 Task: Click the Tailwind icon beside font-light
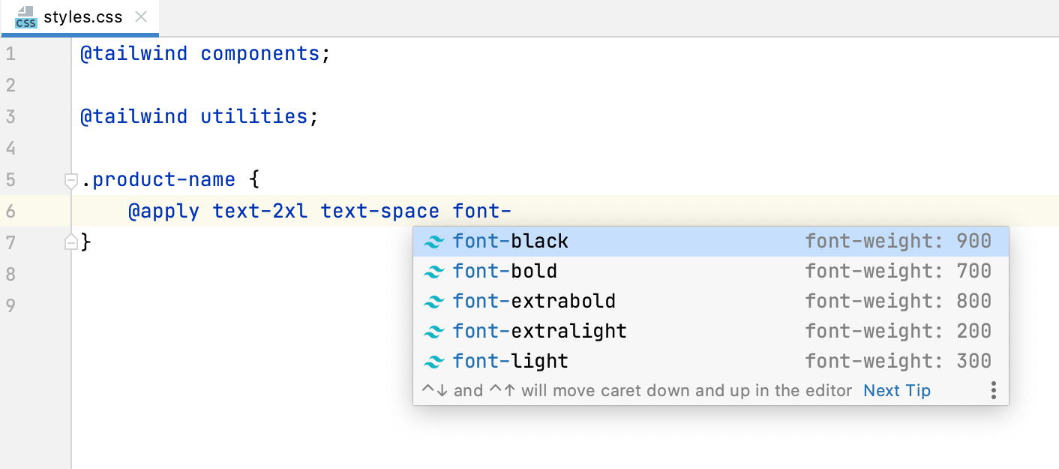(x=433, y=362)
